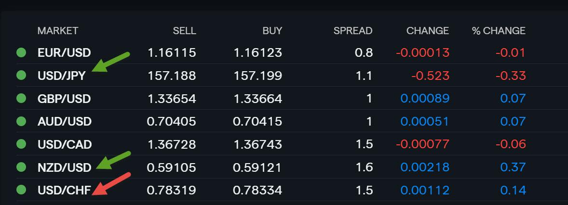Image resolution: width=568 pixels, height=205 pixels.
Task: Open the EUR/USD market
Action: [64, 53]
